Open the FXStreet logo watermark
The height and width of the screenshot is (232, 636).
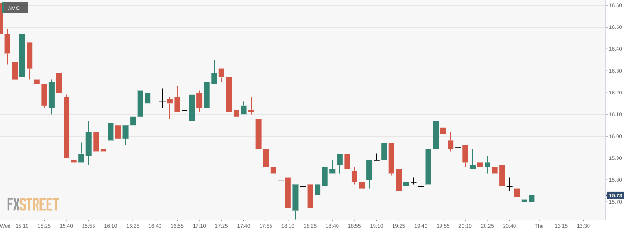pyautogui.click(x=33, y=204)
